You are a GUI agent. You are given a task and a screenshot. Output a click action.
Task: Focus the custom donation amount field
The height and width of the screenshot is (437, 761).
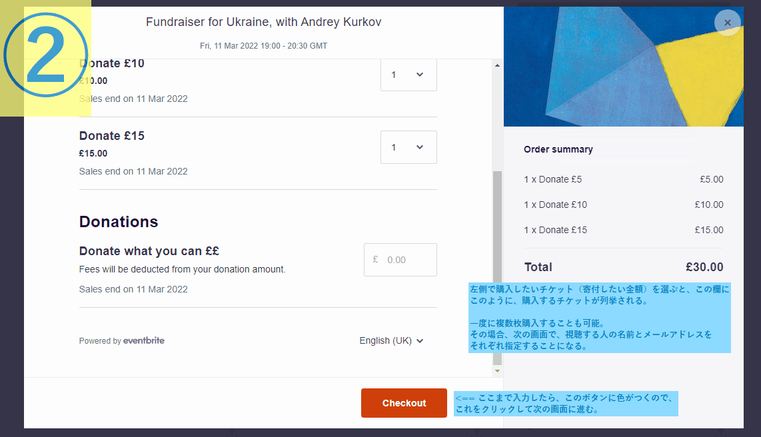[x=400, y=260]
